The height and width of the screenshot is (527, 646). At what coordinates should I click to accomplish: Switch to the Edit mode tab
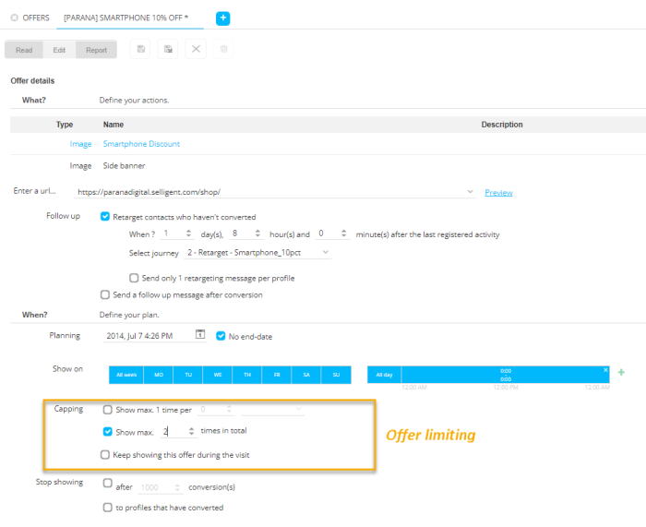59,50
